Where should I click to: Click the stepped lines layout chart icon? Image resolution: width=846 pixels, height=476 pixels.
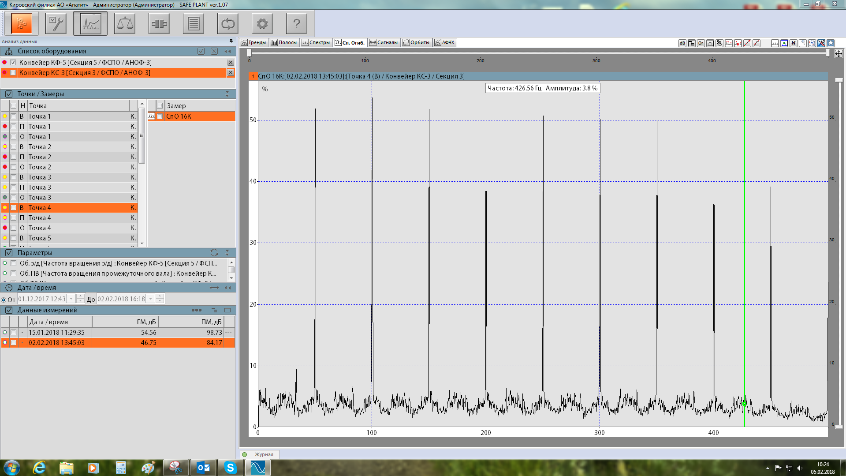click(692, 43)
